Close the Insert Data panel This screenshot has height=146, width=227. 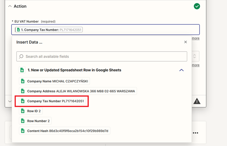185,42
